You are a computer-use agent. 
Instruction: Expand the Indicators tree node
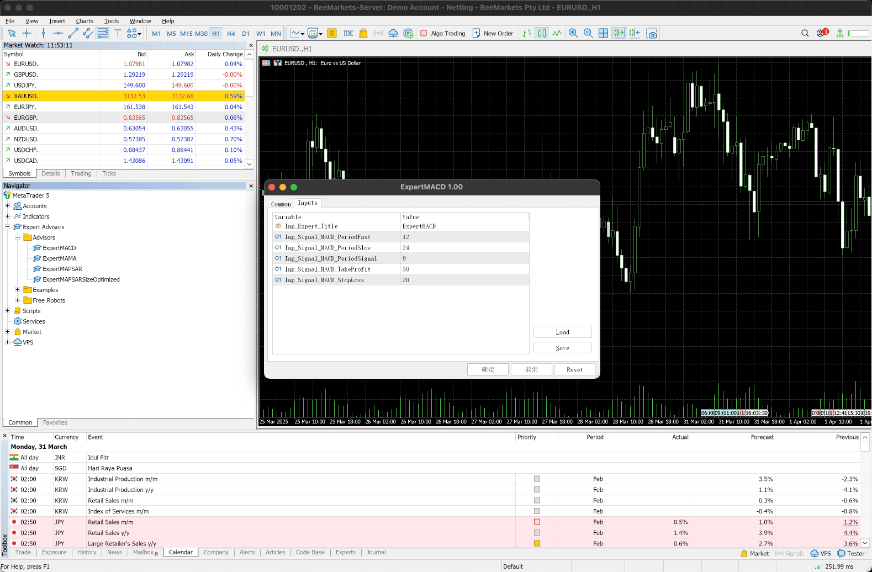click(x=8, y=216)
